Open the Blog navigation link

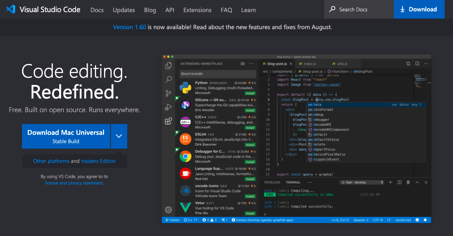[x=150, y=10]
